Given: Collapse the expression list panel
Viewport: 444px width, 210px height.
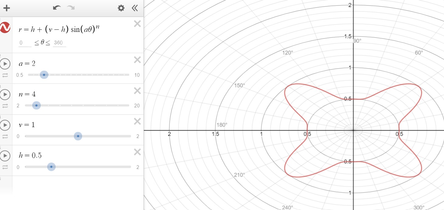Looking at the screenshot, I should click(x=135, y=8).
